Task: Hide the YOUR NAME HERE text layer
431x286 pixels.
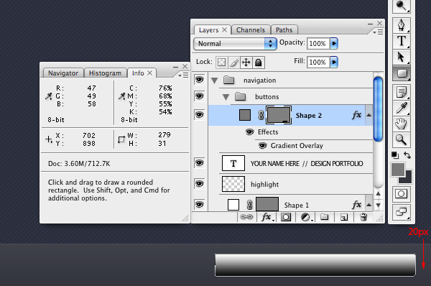Action: pos(200,163)
